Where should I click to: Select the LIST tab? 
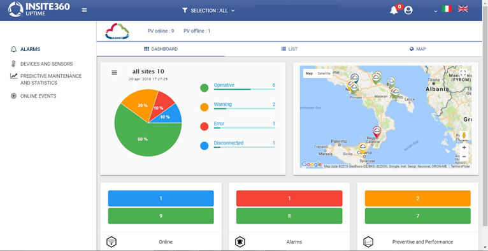(x=289, y=49)
